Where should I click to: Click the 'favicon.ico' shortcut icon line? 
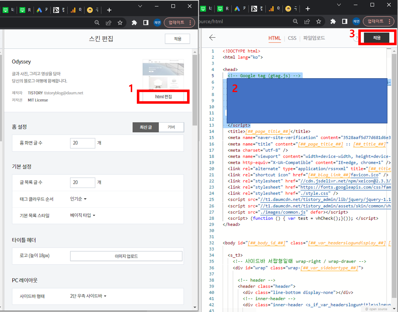(308, 175)
